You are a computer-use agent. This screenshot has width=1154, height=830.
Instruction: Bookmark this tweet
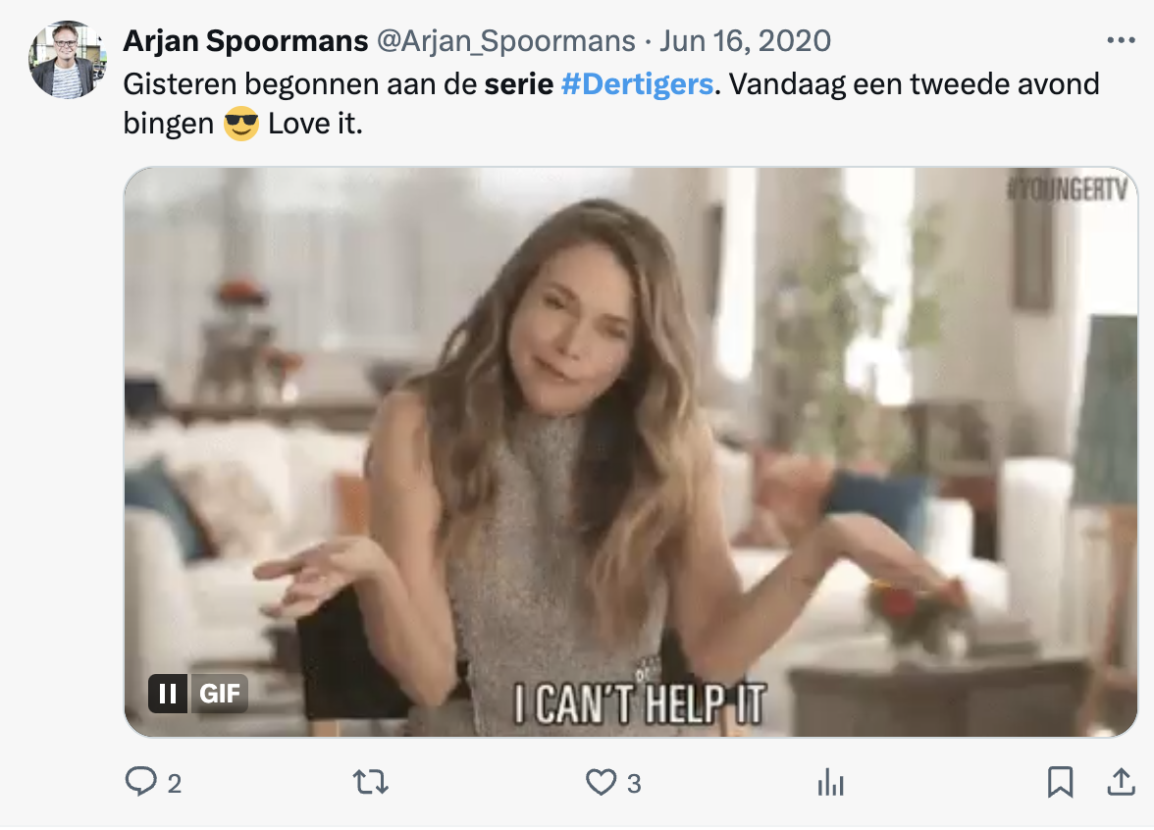pos(1059,782)
